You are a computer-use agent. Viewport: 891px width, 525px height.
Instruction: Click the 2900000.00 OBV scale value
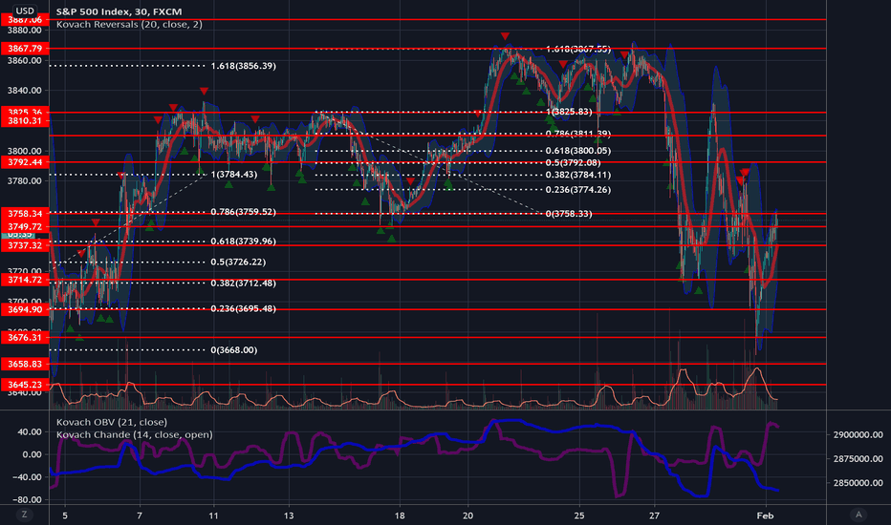coord(858,434)
